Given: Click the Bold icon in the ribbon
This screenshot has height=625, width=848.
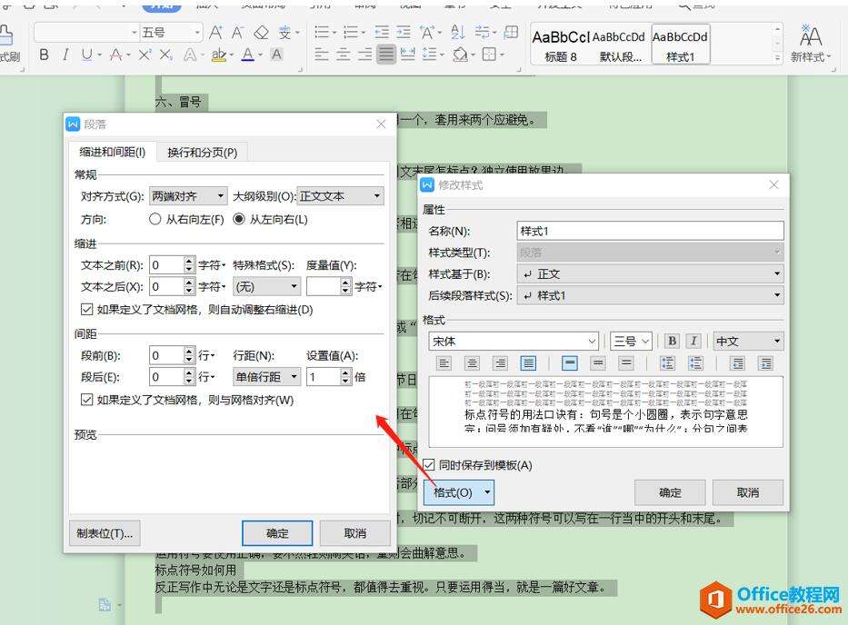Looking at the screenshot, I should pos(44,55).
